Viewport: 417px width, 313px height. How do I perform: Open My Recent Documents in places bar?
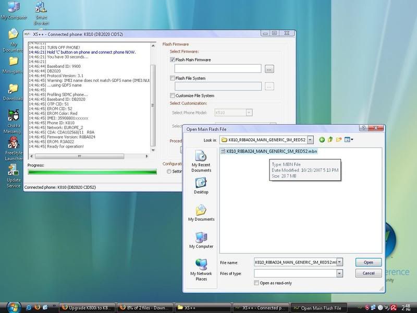click(x=201, y=162)
